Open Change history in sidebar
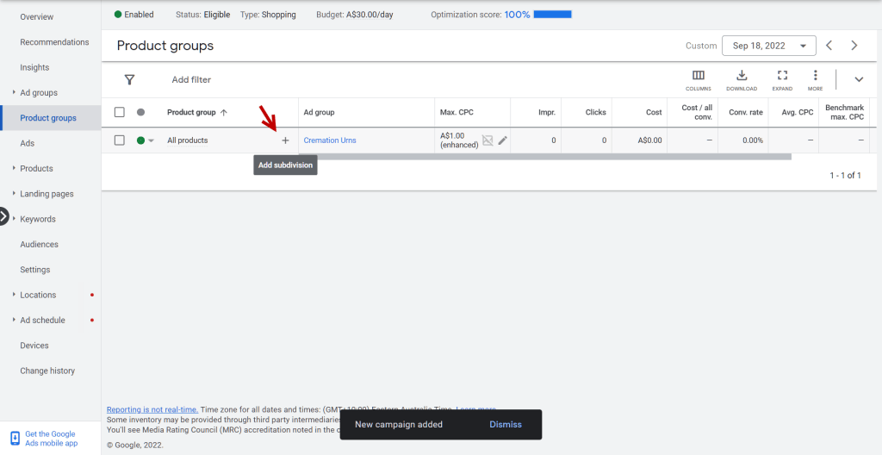The image size is (882, 455). point(47,371)
